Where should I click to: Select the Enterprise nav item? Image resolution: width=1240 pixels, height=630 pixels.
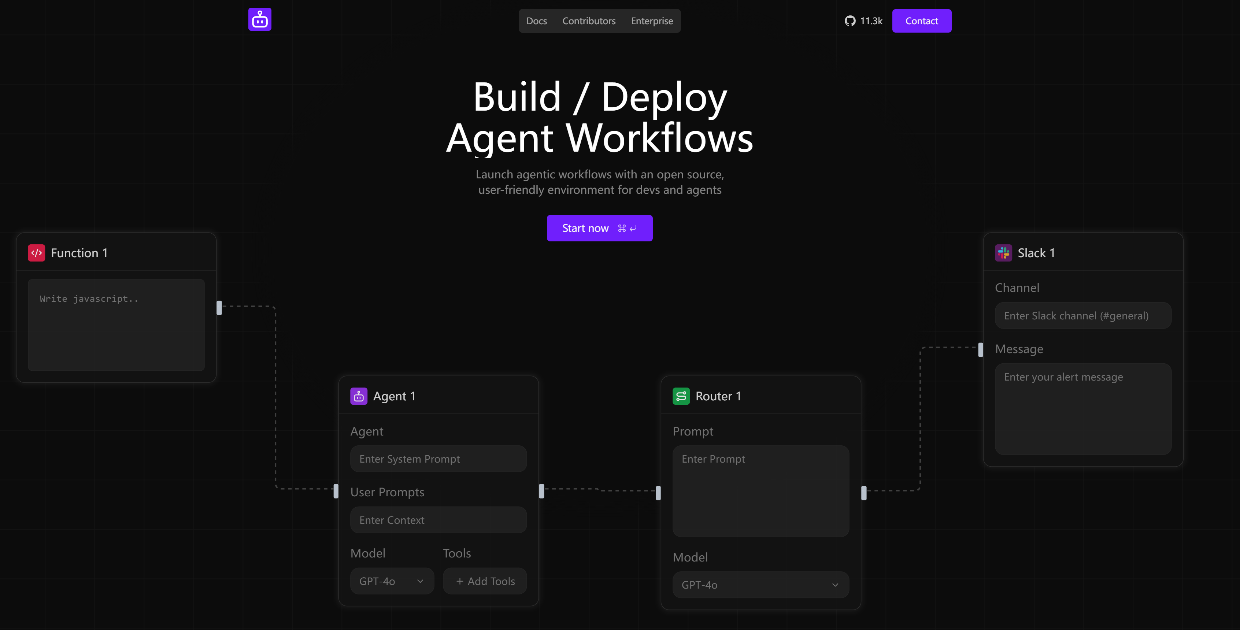point(652,21)
